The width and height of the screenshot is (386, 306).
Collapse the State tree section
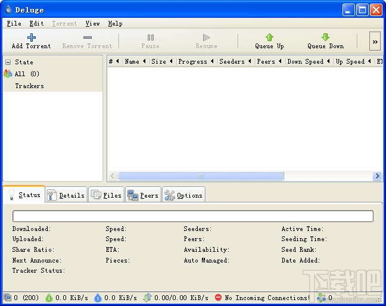pyautogui.click(x=8, y=62)
